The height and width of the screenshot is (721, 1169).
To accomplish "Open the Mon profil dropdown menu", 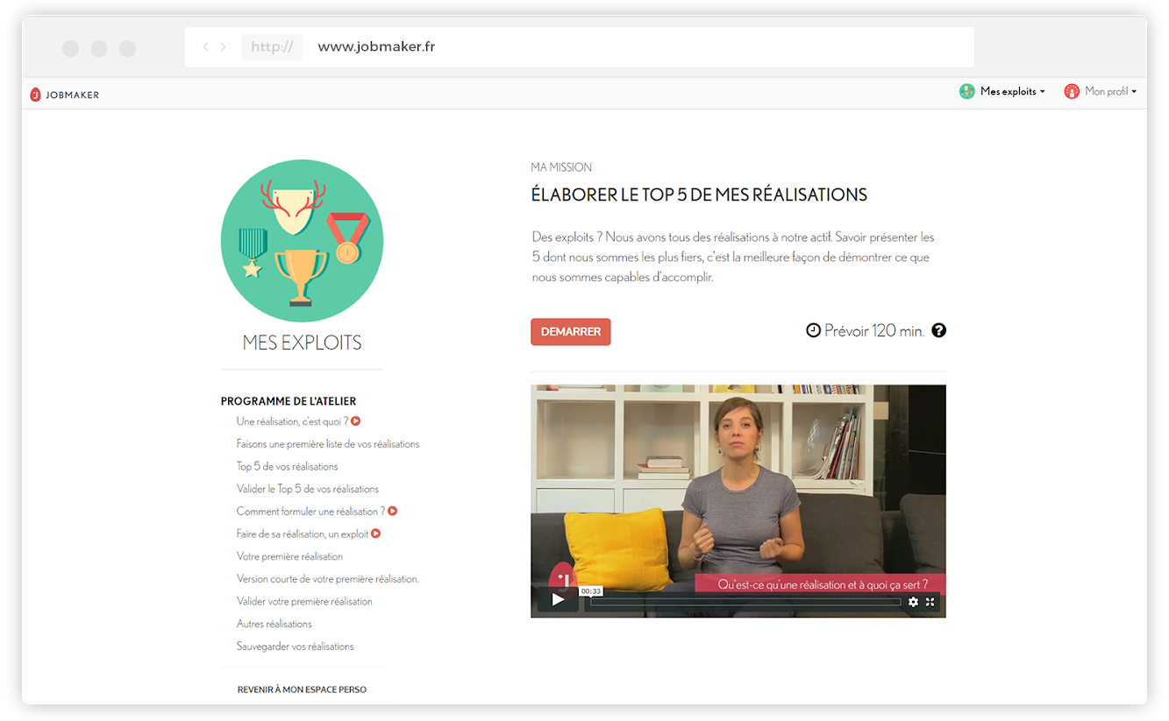I will pyautogui.click(x=1100, y=91).
